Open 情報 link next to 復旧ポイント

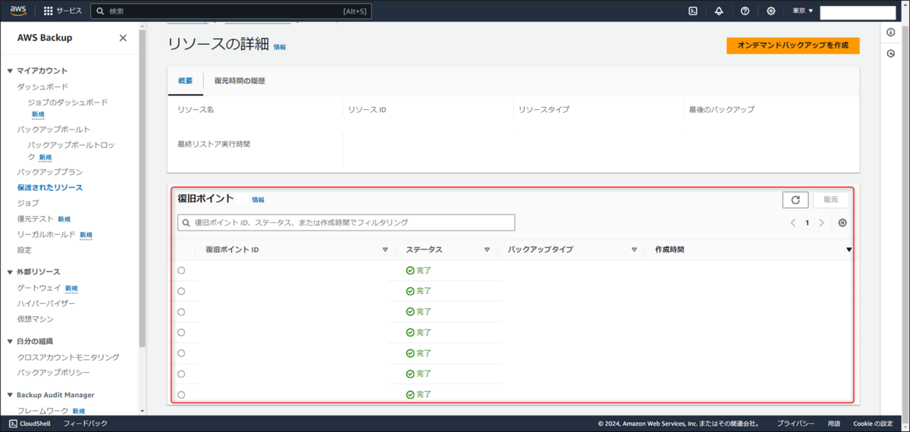(x=259, y=200)
